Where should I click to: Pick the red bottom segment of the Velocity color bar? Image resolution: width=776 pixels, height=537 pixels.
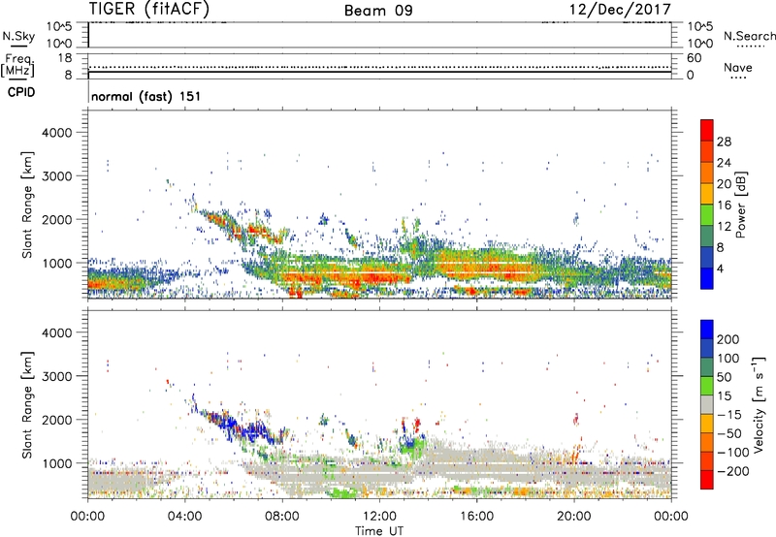click(707, 480)
